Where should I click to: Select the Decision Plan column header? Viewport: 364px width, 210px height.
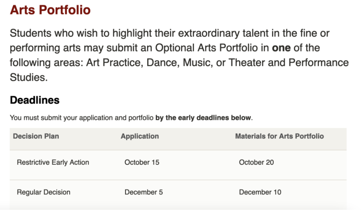36,136
